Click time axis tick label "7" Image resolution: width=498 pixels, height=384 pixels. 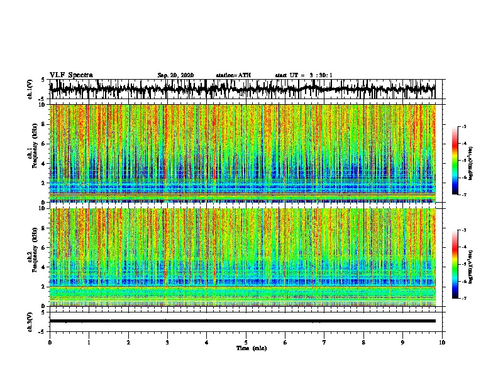[x=324, y=343]
